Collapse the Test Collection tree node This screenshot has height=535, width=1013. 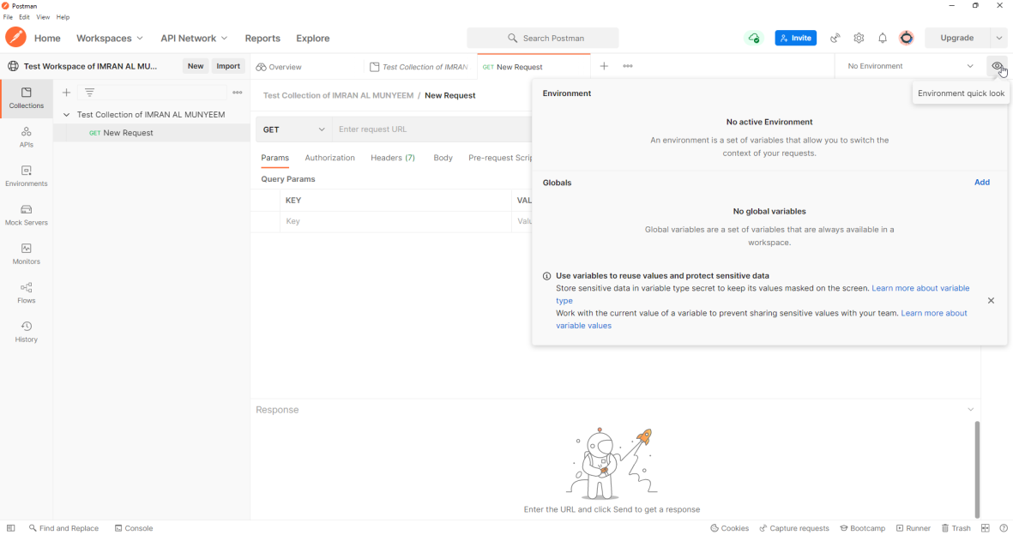tap(66, 114)
